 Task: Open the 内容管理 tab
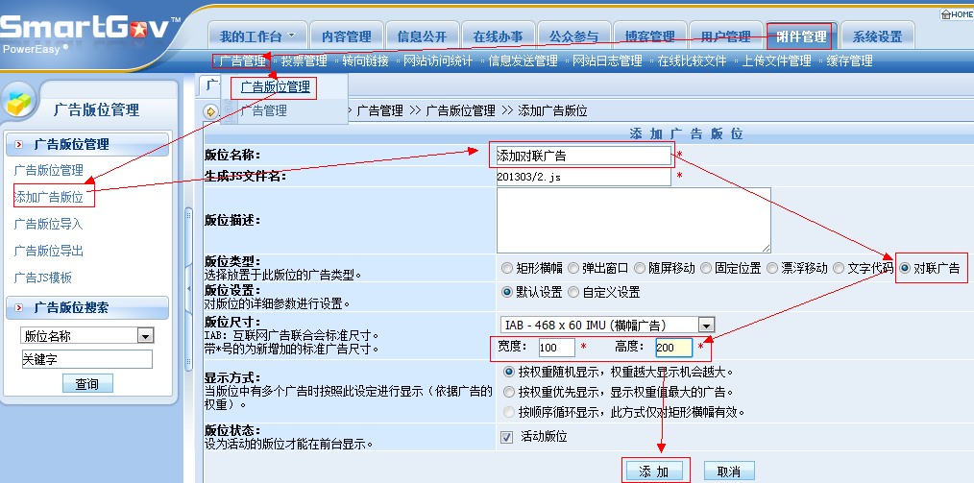pos(347,36)
